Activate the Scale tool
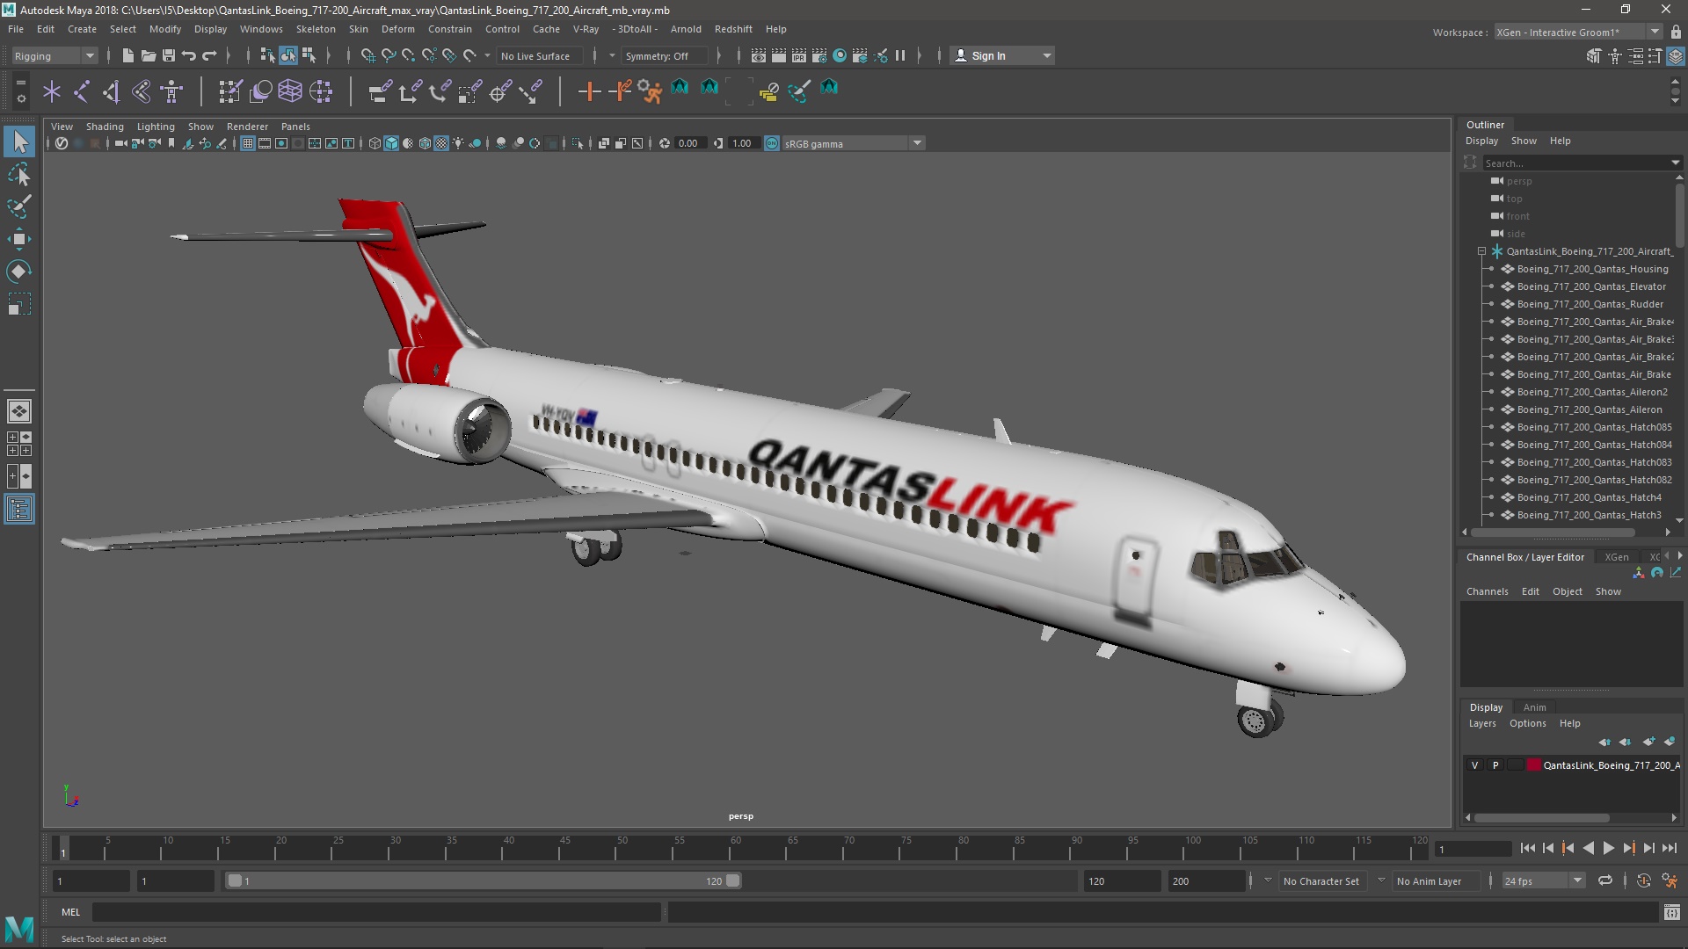The width and height of the screenshot is (1688, 949). click(x=19, y=304)
